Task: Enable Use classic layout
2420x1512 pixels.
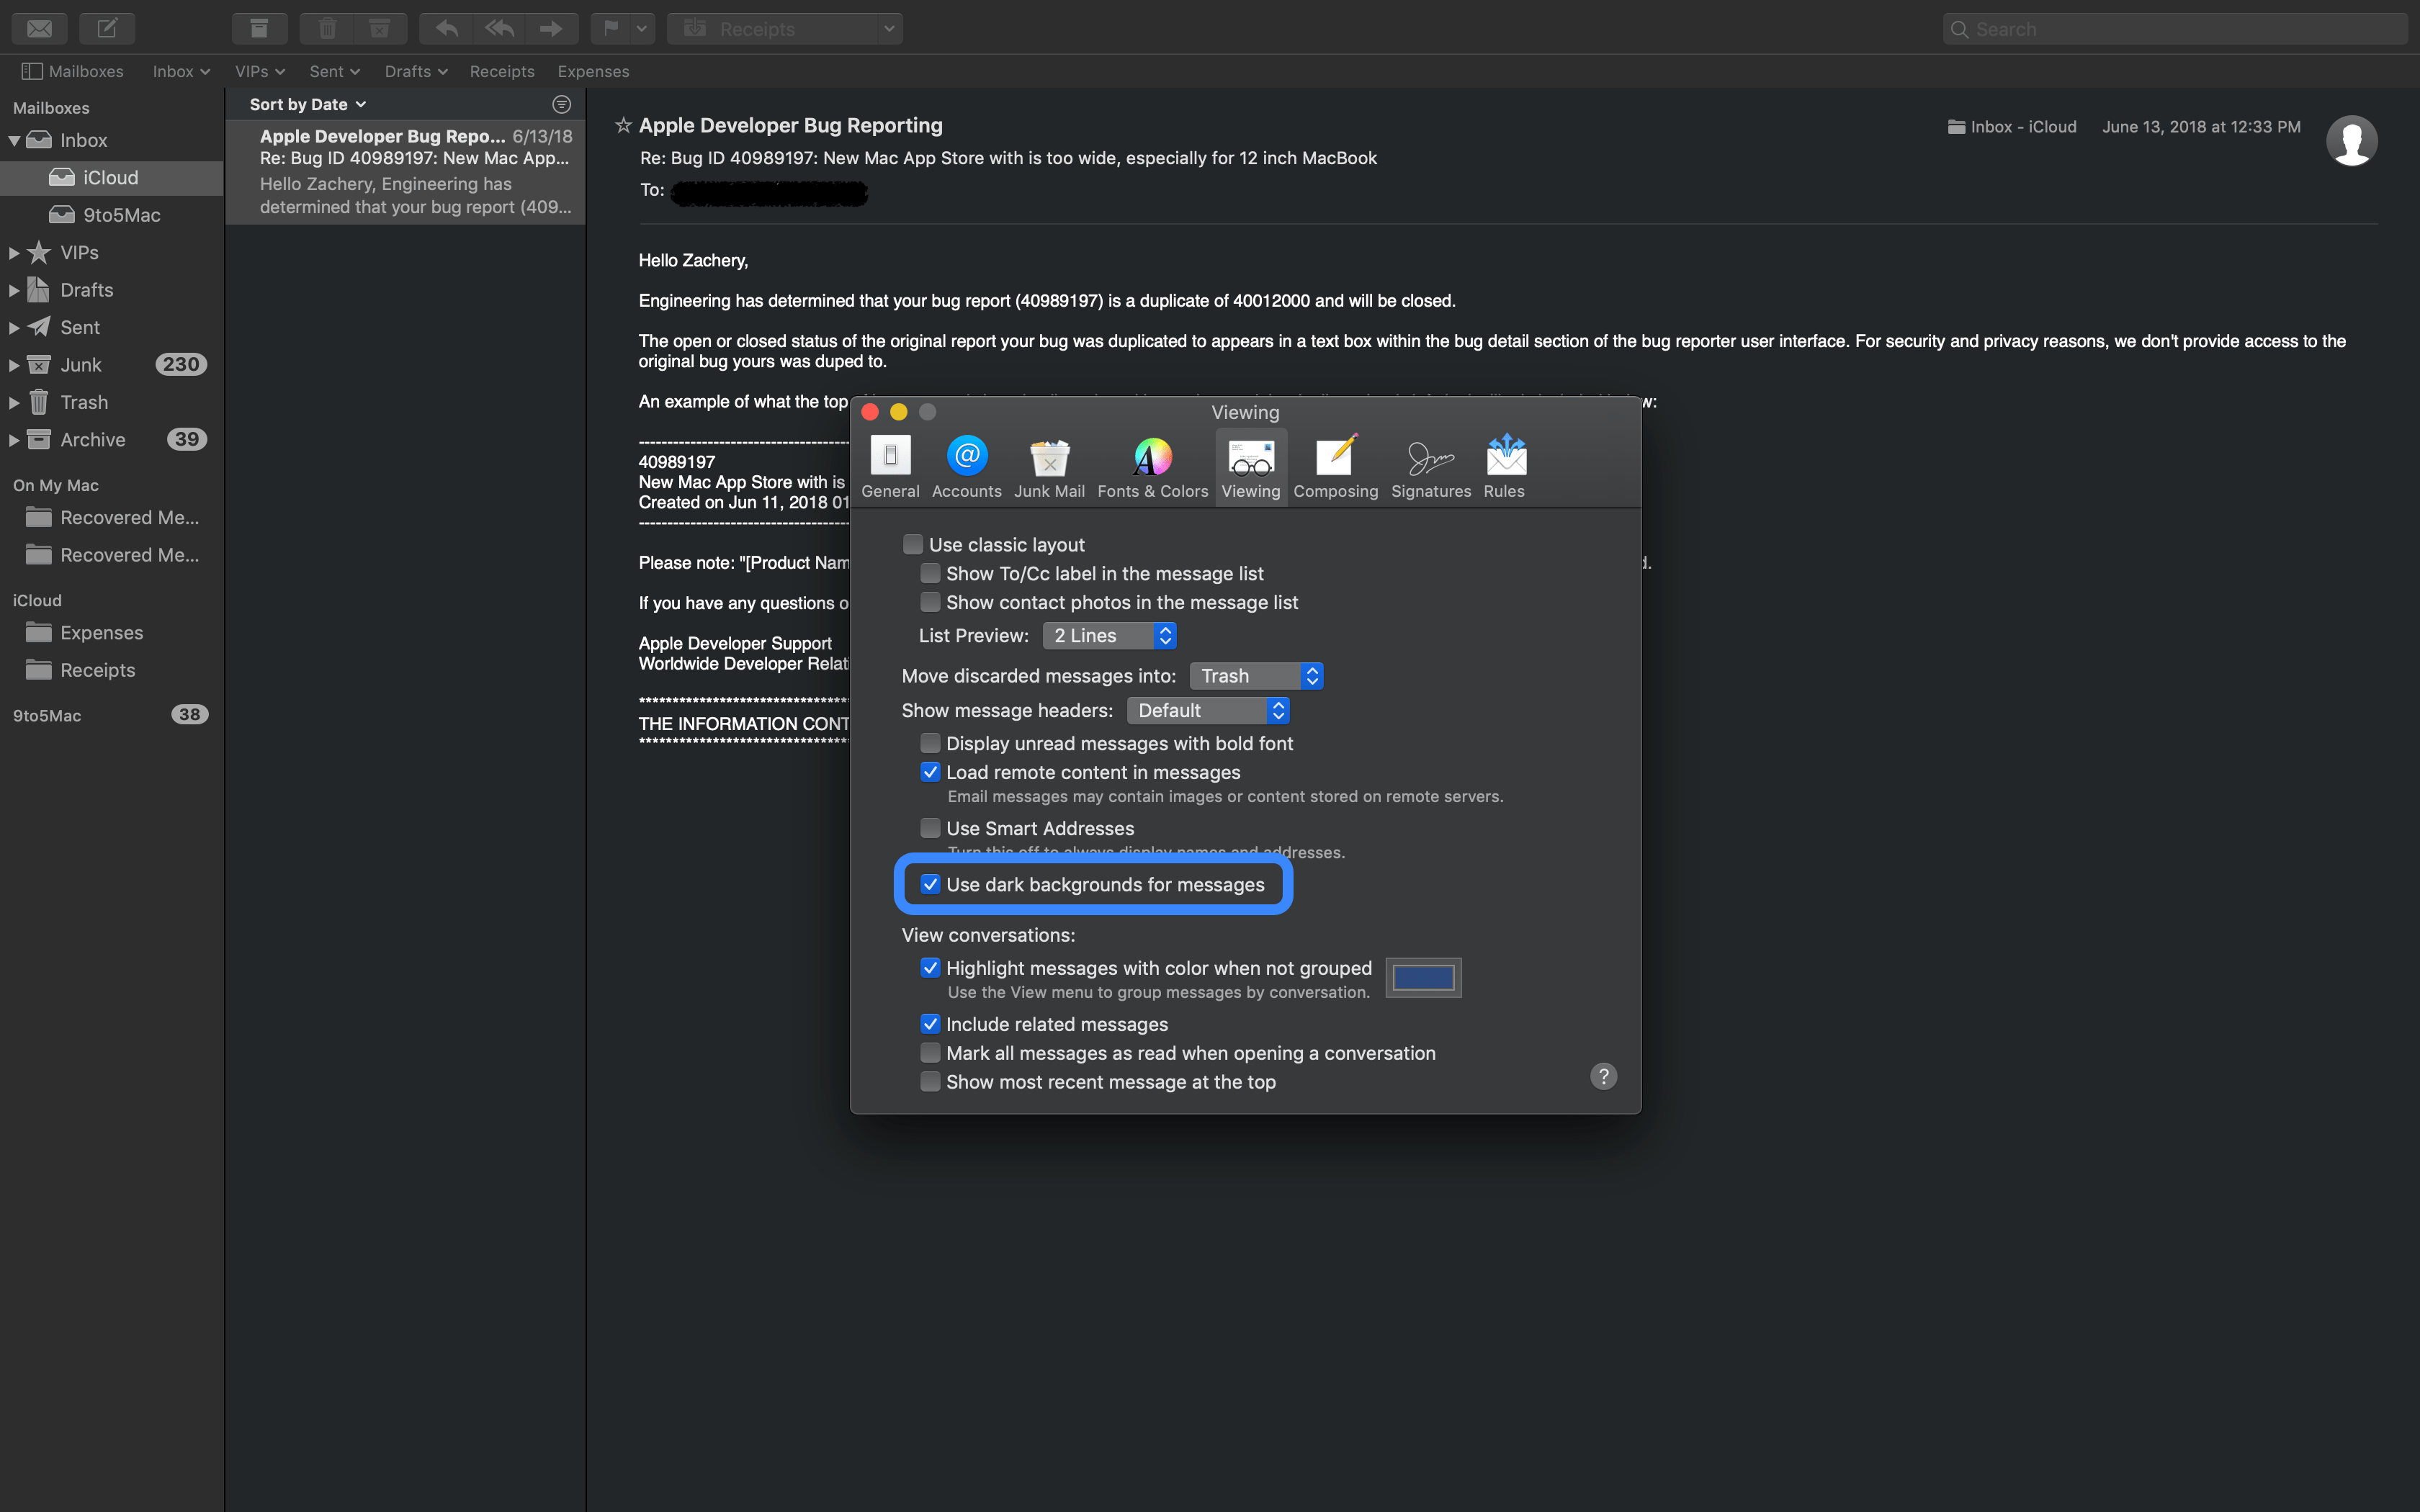Action: [x=914, y=544]
